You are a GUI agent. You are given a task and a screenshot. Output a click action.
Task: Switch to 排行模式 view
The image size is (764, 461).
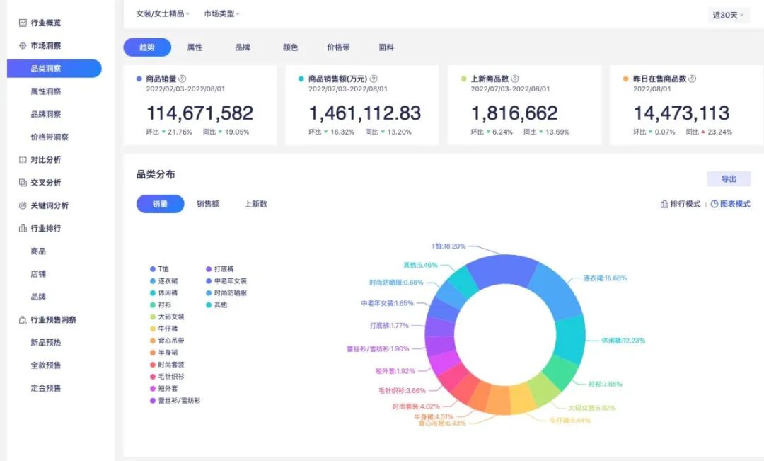click(x=681, y=204)
